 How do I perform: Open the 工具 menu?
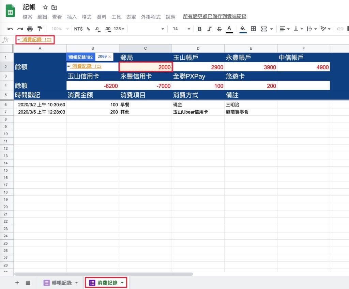click(116, 17)
